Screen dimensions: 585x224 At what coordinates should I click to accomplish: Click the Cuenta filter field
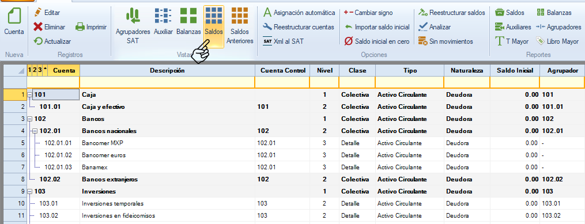coord(54,82)
